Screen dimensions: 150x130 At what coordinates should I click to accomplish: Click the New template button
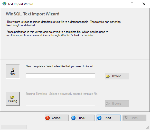pos(13,71)
